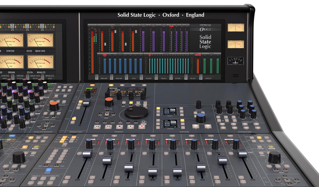This screenshot has width=319, height=187.
Task: Click the SYNTHS VU meter
Action: [12, 40]
